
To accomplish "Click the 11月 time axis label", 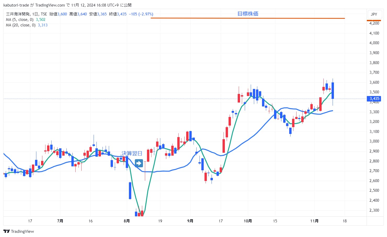I will point(314,221).
